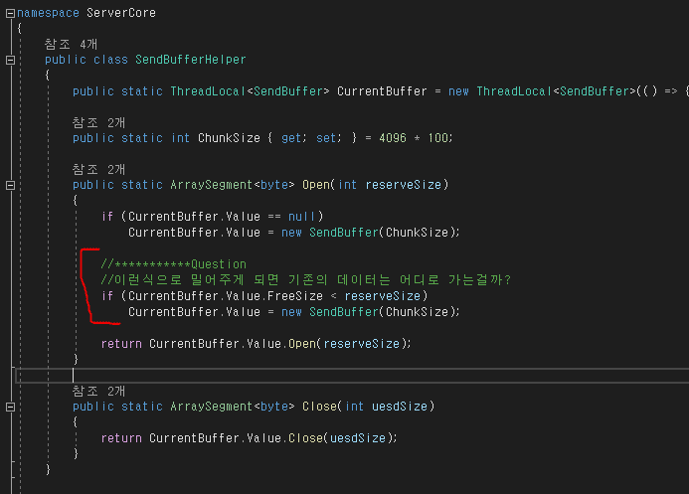
Task: Click the 'get;' accessor of ChunkSize
Action: [x=293, y=138]
